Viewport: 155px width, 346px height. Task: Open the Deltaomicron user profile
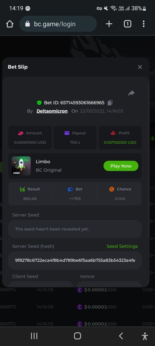click(x=52, y=111)
